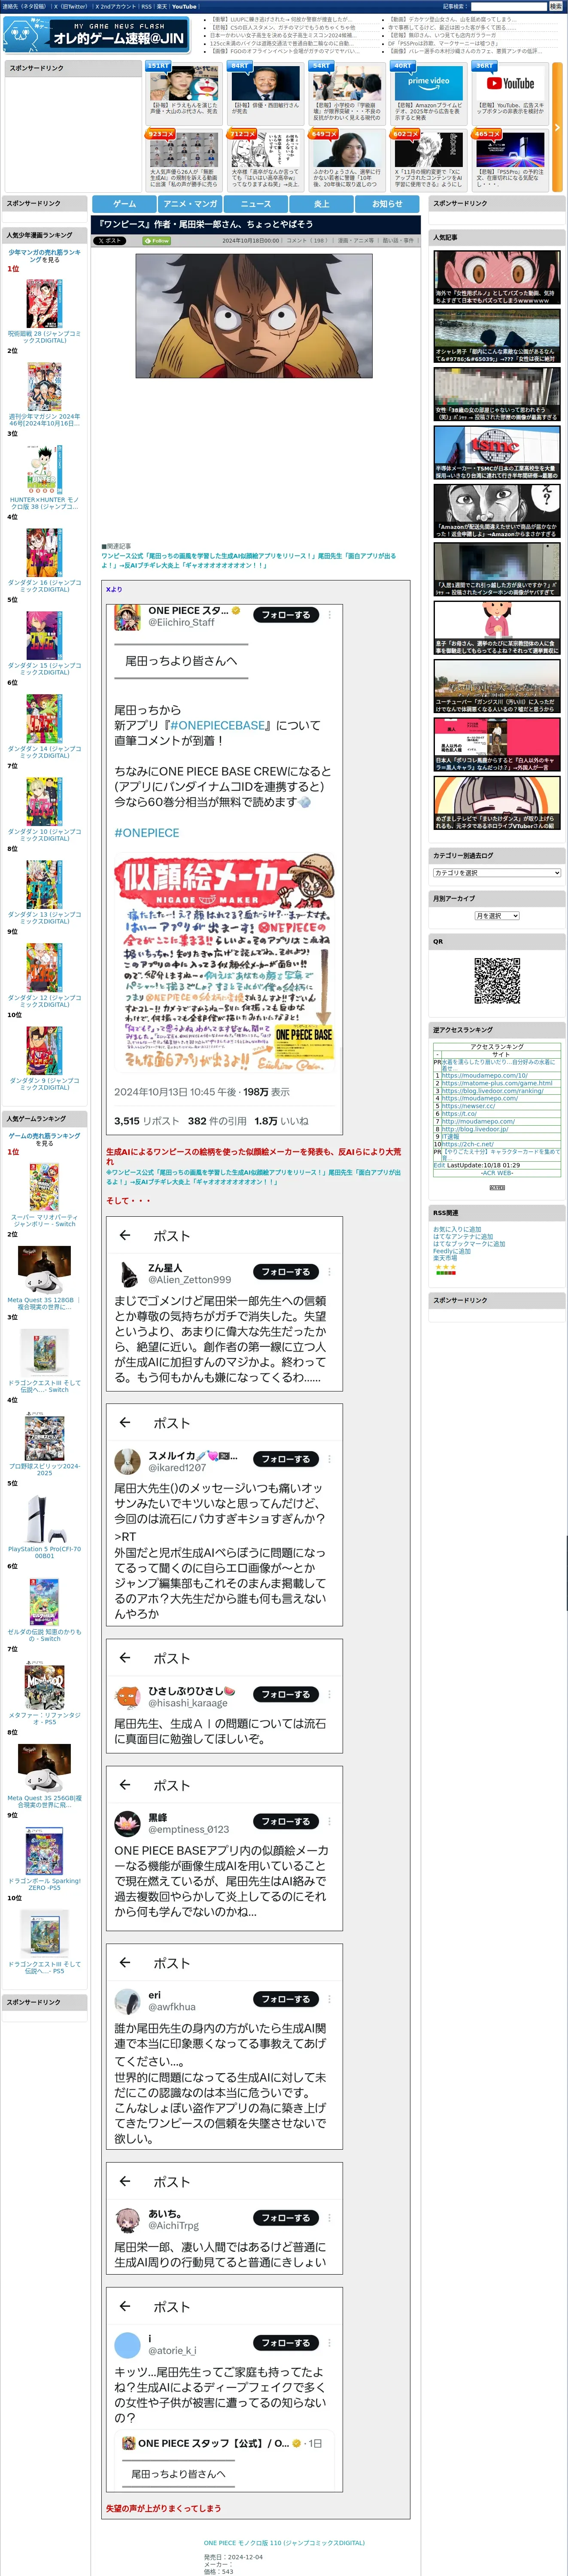Screen dimensions: 568x2576
Task: Click the 似顔絵メーカー handwritten image in tweet
Action: click(x=224, y=963)
